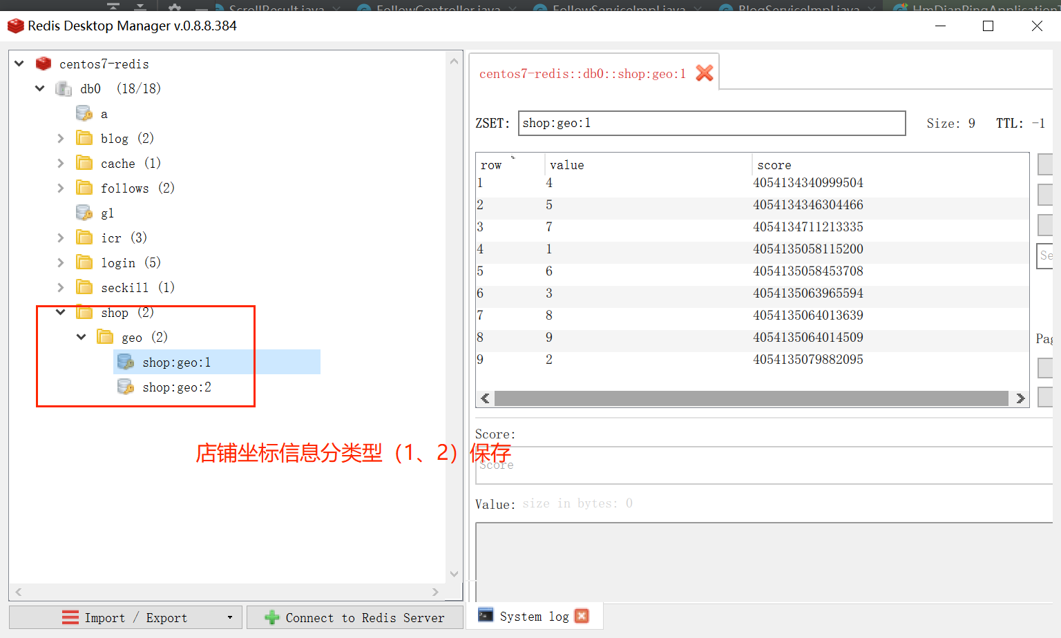This screenshot has height=638, width=1061.
Task: Expand the cache folder
Action: [61, 163]
